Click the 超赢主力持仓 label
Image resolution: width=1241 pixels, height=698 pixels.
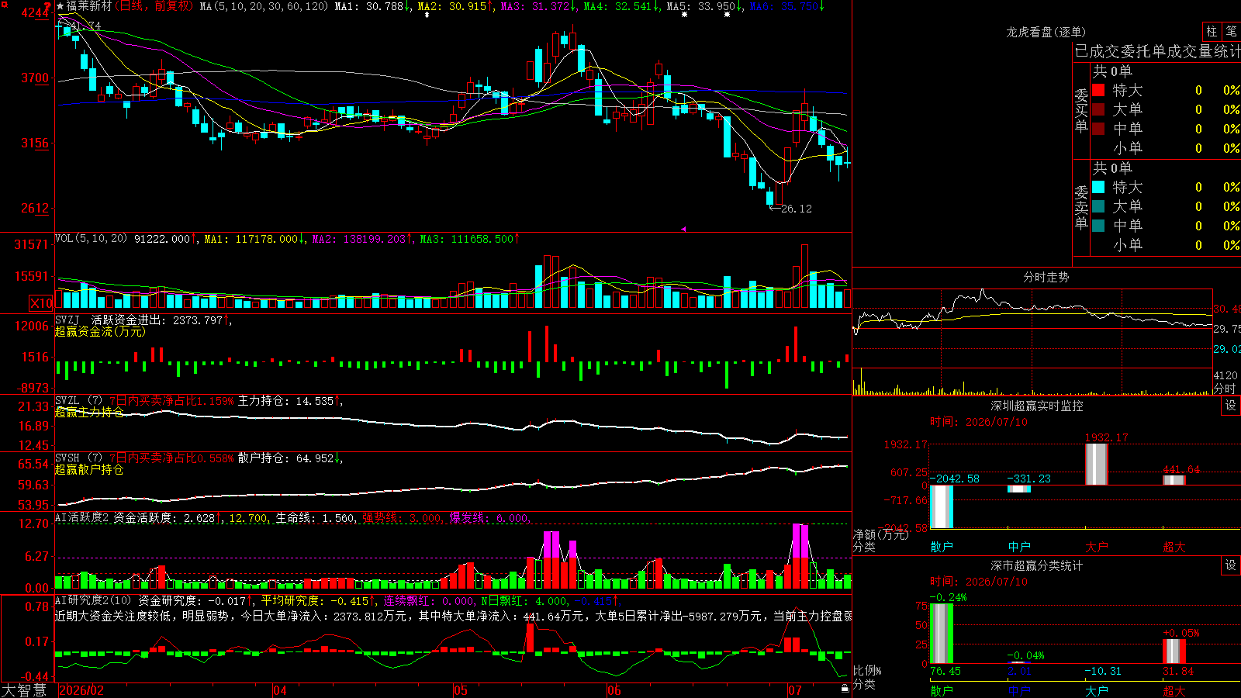click(x=89, y=412)
